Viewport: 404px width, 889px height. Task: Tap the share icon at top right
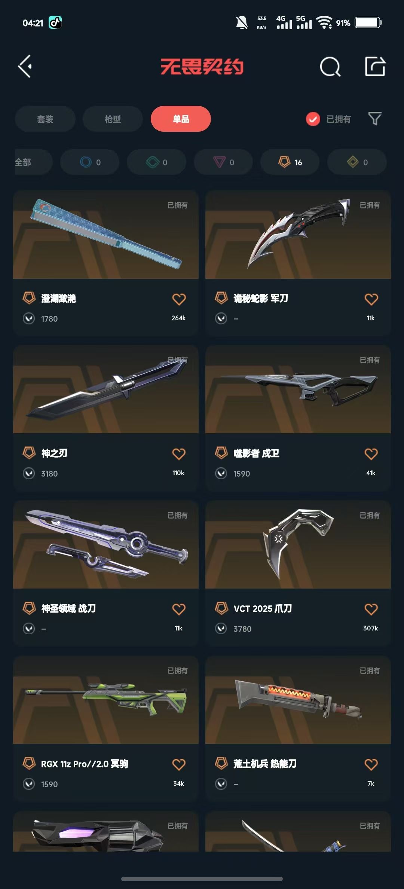click(375, 67)
